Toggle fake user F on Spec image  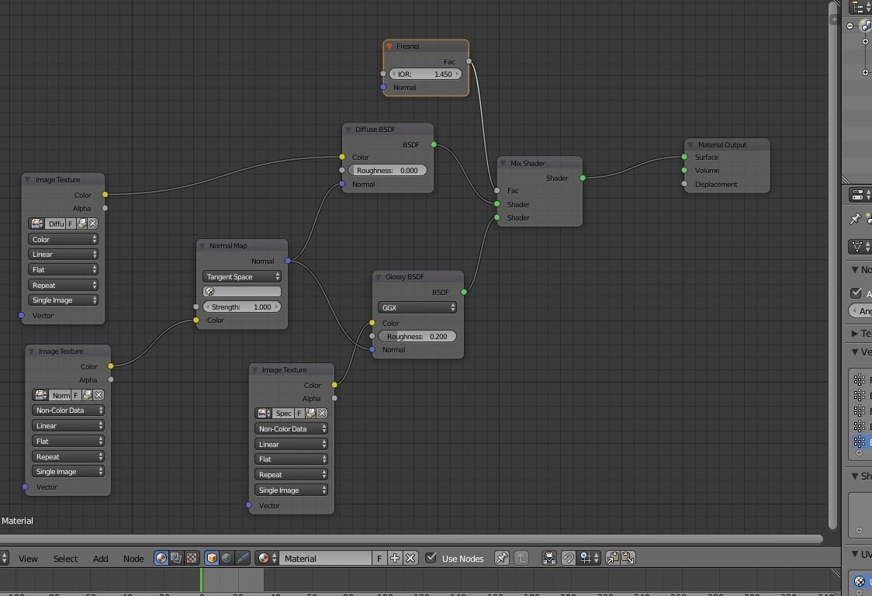click(299, 414)
